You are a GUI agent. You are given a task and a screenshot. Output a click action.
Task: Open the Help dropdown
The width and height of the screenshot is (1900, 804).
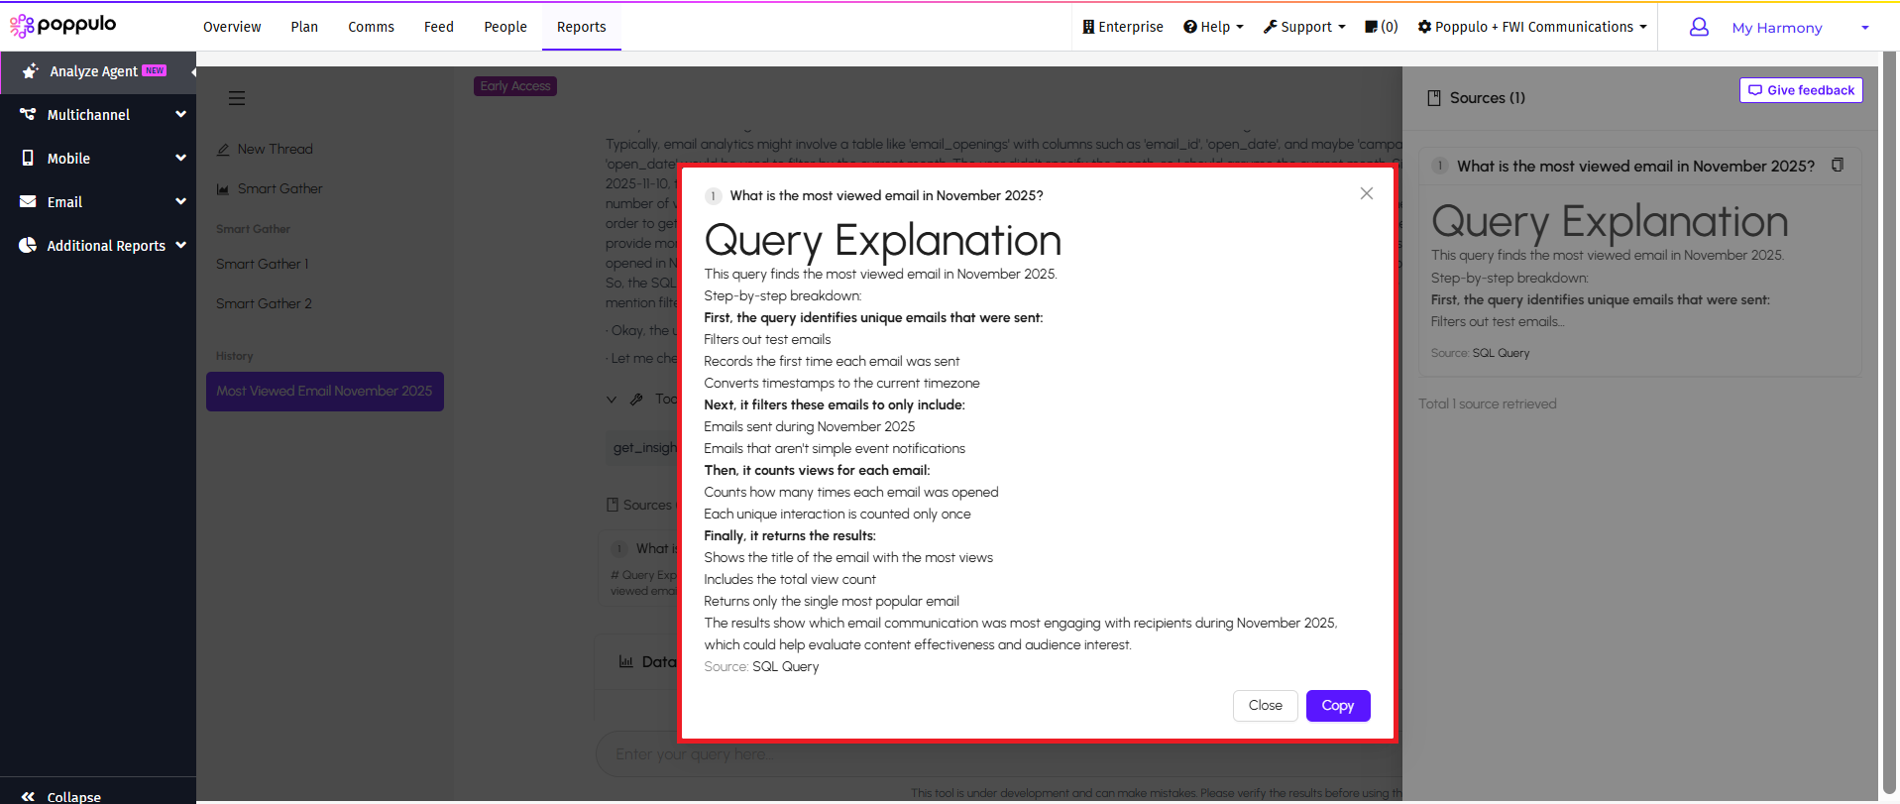[1213, 27]
